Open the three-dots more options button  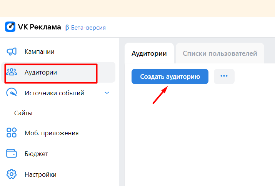[224, 76]
